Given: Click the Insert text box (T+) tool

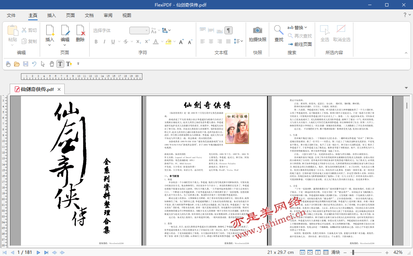Looking at the screenshot, I should 69,64.
